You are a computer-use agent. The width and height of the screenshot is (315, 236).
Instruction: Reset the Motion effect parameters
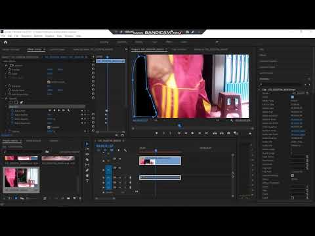click(x=93, y=65)
